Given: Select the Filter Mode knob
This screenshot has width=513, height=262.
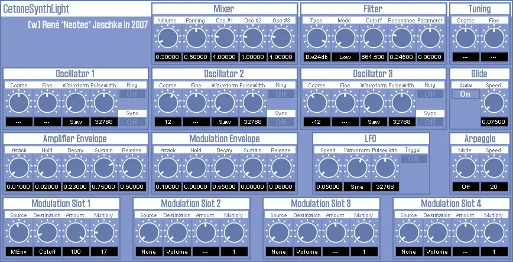Looking at the screenshot, I should pyautogui.click(x=345, y=38).
